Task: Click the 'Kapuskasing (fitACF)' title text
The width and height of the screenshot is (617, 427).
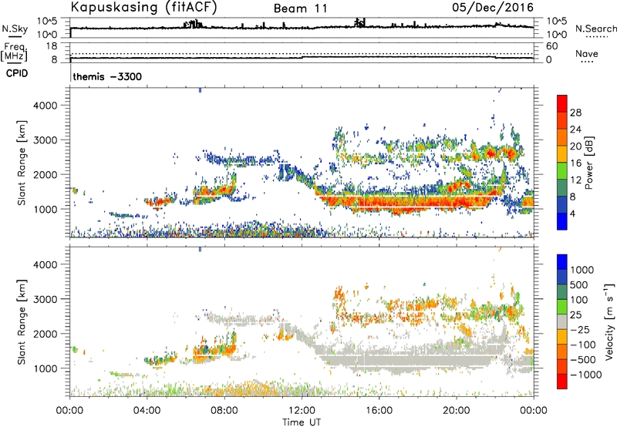Action: pyautogui.click(x=143, y=8)
